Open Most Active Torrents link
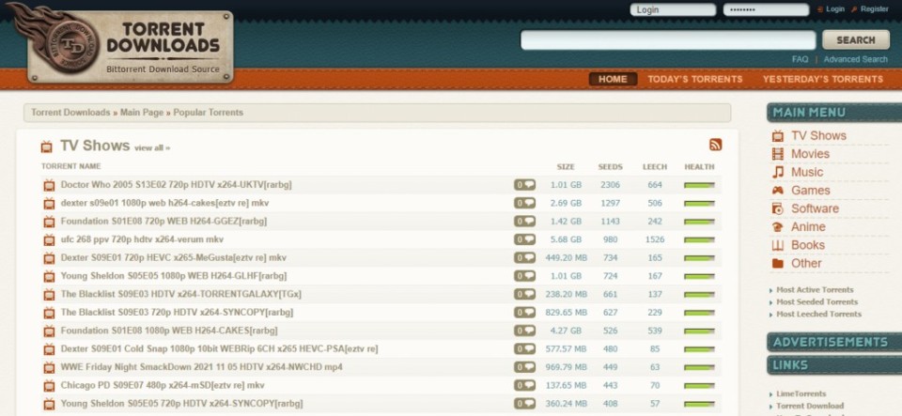This screenshot has width=902, height=416. click(x=815, y=290)
